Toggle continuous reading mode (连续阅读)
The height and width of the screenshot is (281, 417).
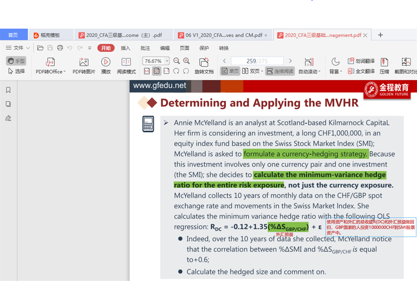pos(280,71)
